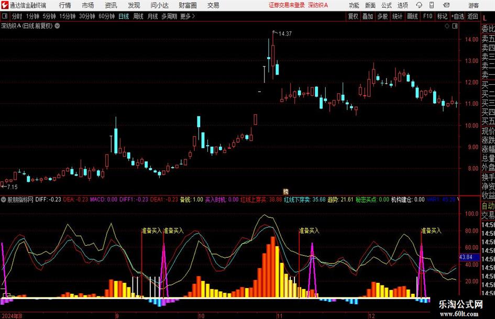
Task: Click the 画线 drawing toolbar button
Action: [x=412, y=16]
